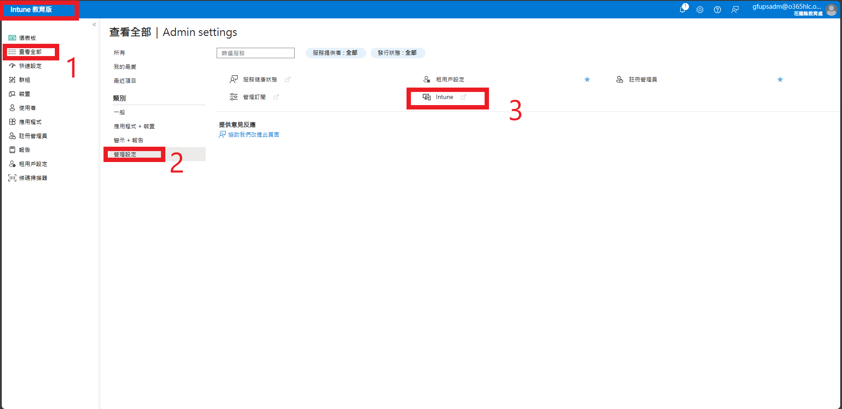
Task: Select 應用程式 + 裝置 category
Action: point(134,126)
